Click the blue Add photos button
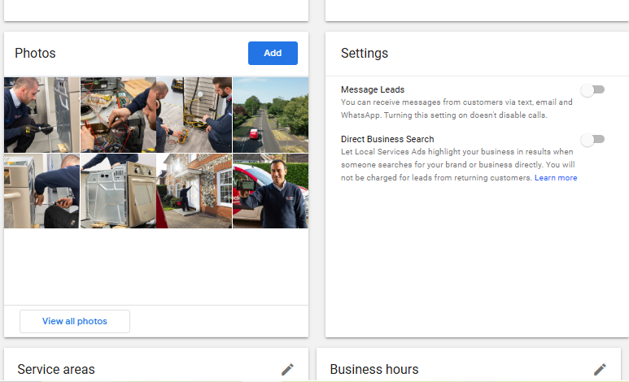Screen dimensions: 629x382 pos(273,53)
